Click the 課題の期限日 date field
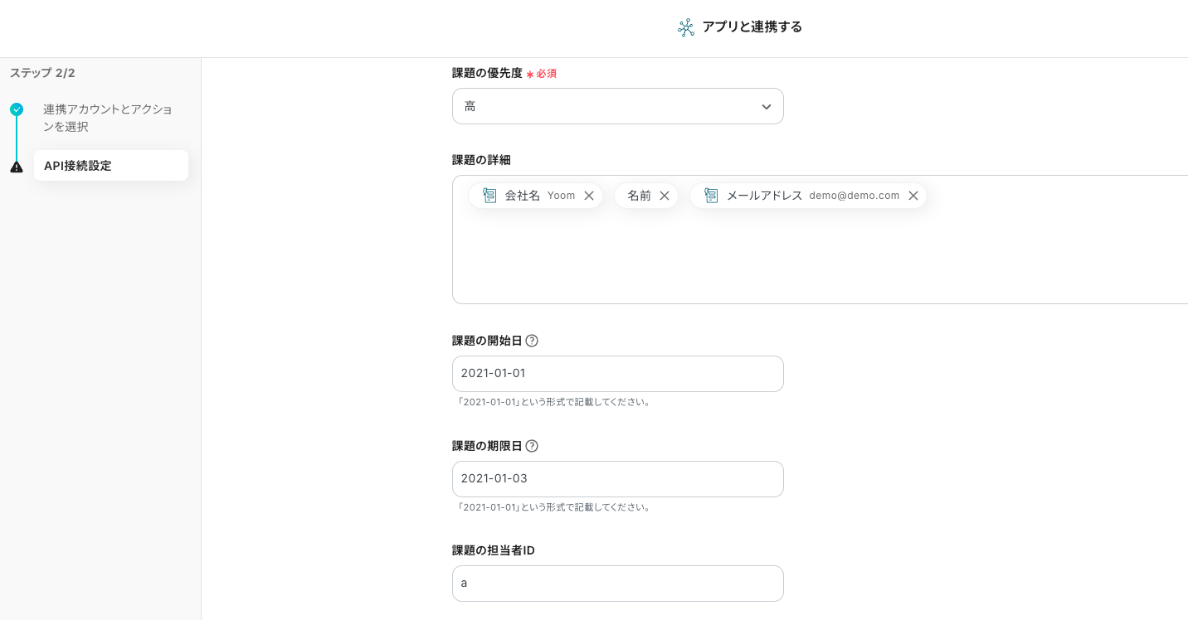 click(x=617, y=479)
